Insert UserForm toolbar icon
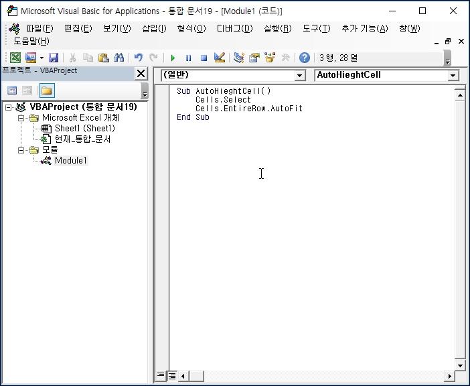The image size is (470, 386). pyautogui.click(x=31, y=58)
